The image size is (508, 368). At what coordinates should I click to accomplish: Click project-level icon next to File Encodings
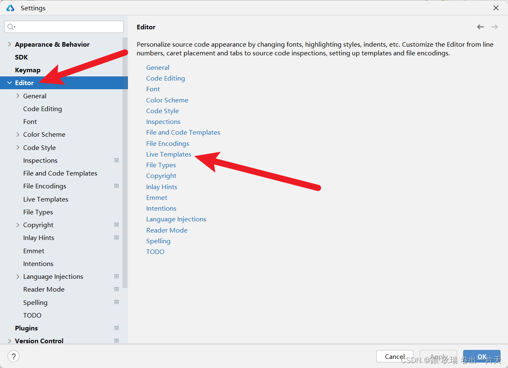[117, 186]
